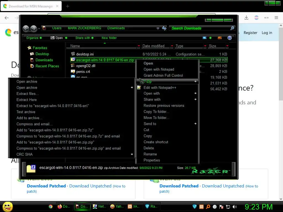Click the Log in link on webpage
The width and height of the screenshot is (283, 212).
click(267, 33)
